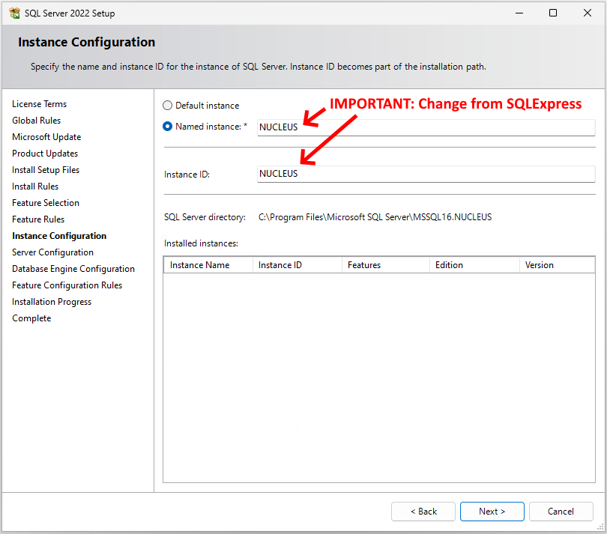607x534 pixels.
Task: Click the Named instance text field
Action: [426, 127]
